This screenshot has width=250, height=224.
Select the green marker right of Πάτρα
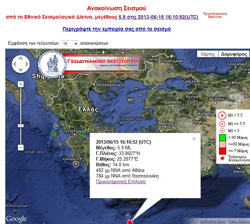pyautogui.click(x=83, y=134)
